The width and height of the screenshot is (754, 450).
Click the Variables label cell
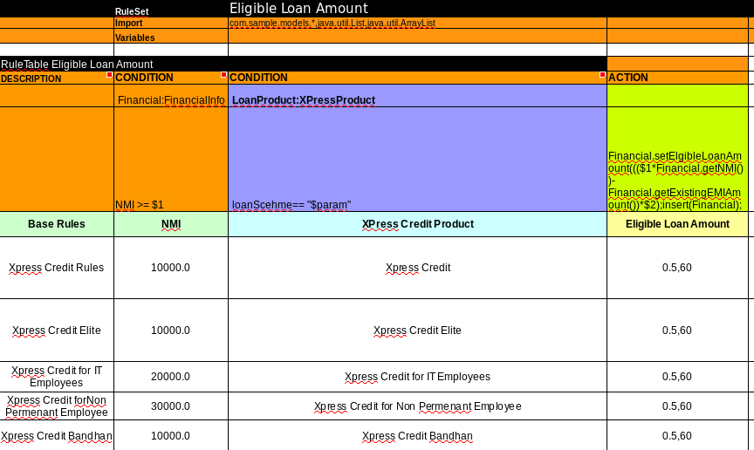pos(171,36)
